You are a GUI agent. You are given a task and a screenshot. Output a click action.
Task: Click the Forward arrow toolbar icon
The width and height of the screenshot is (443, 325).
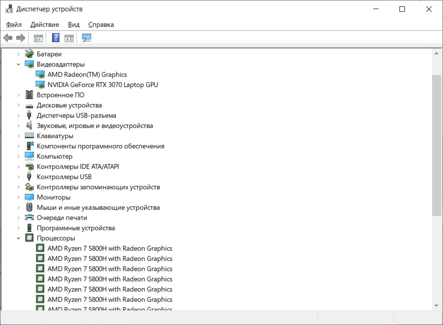click(x=20, y=38)
